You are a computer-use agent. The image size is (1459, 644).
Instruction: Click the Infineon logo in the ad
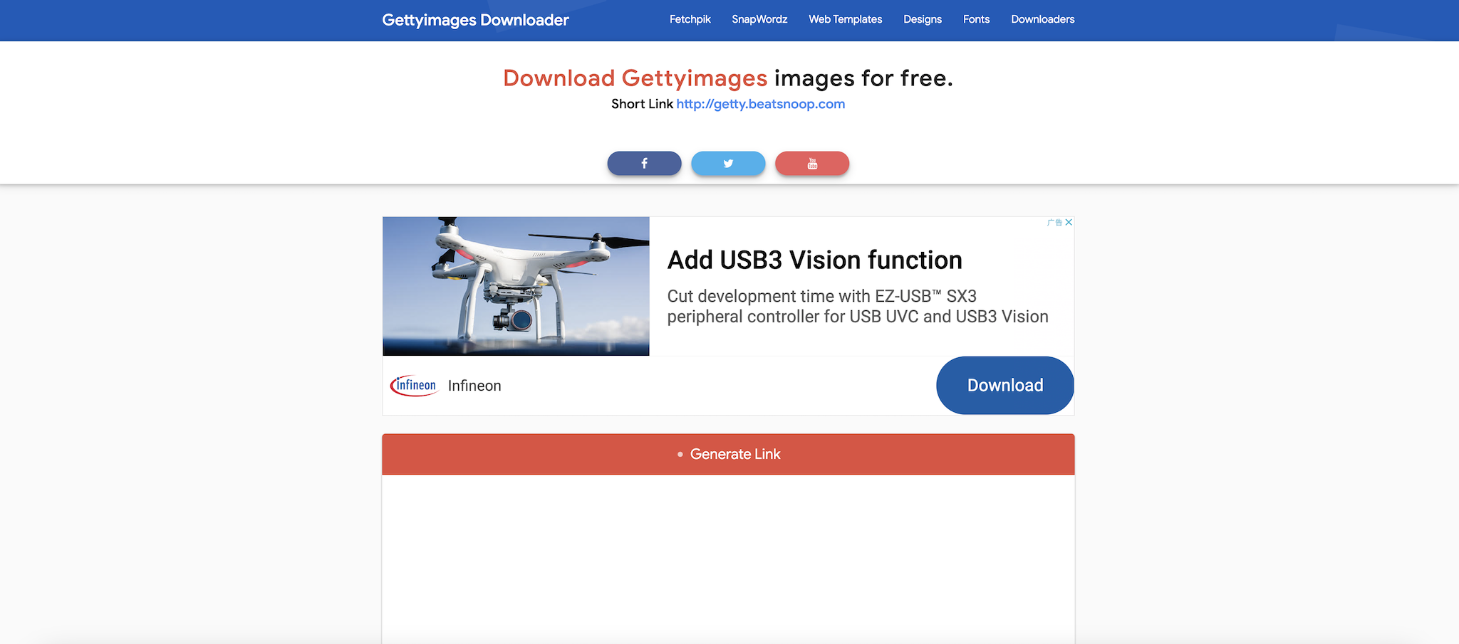(x=415, y=386)
